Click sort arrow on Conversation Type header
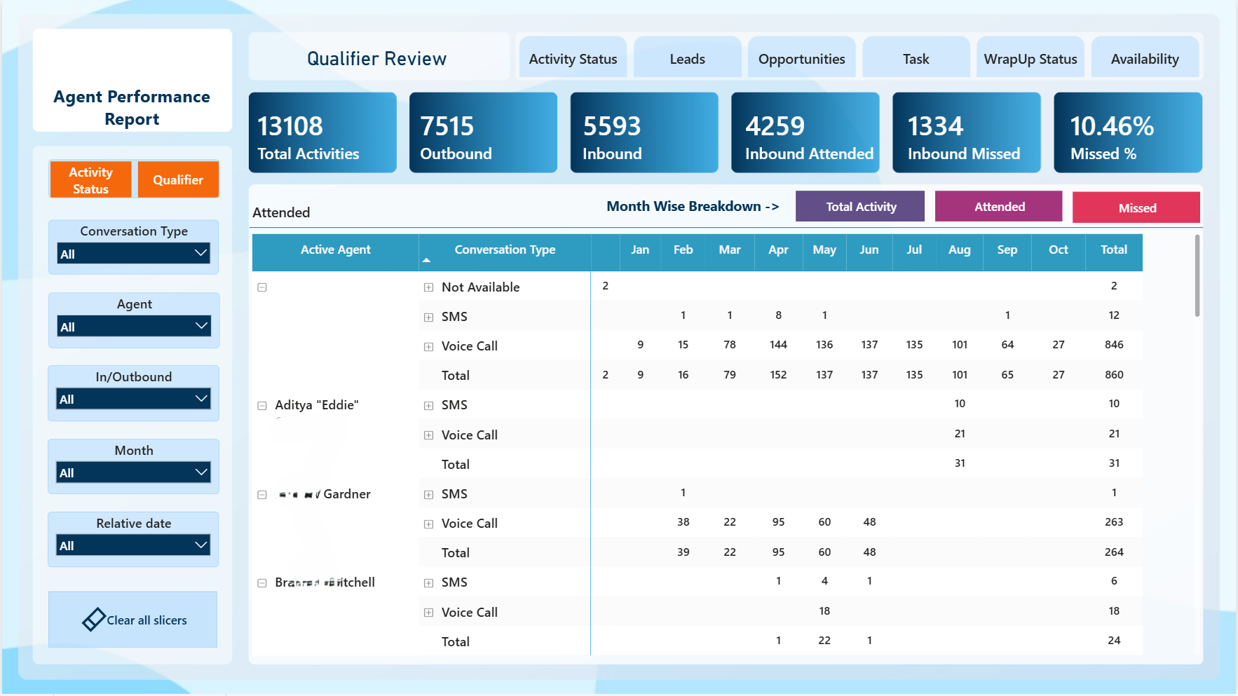 tap(426, 261)
